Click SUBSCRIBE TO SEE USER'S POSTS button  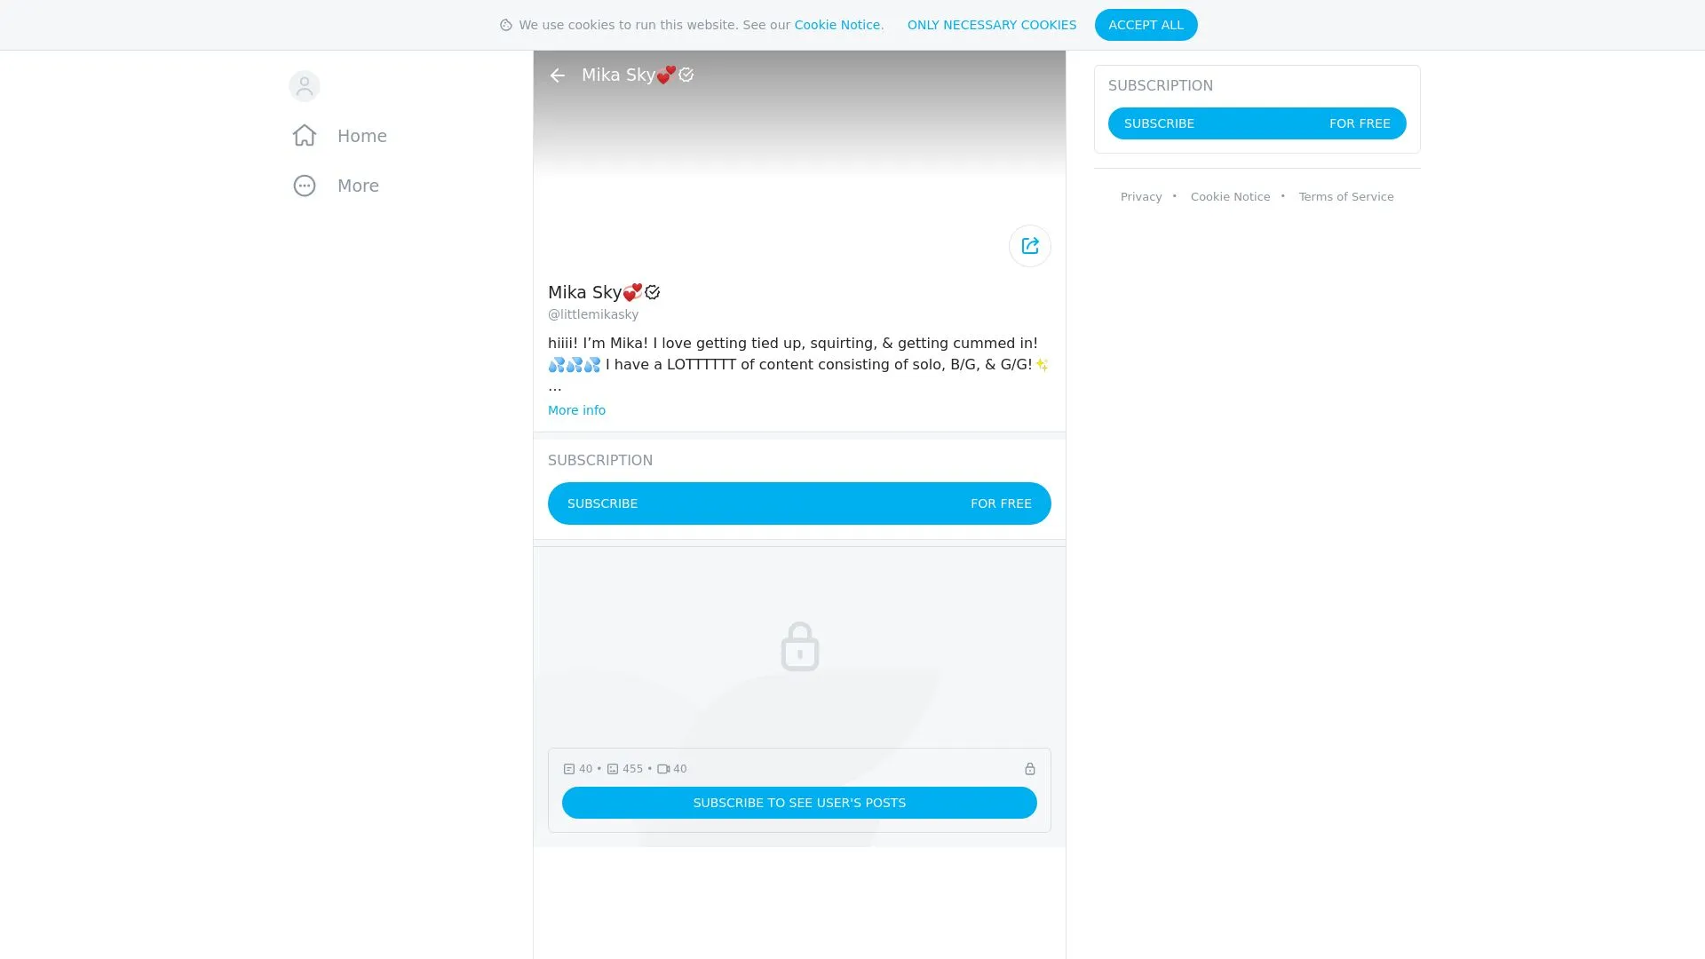(798, 802)
